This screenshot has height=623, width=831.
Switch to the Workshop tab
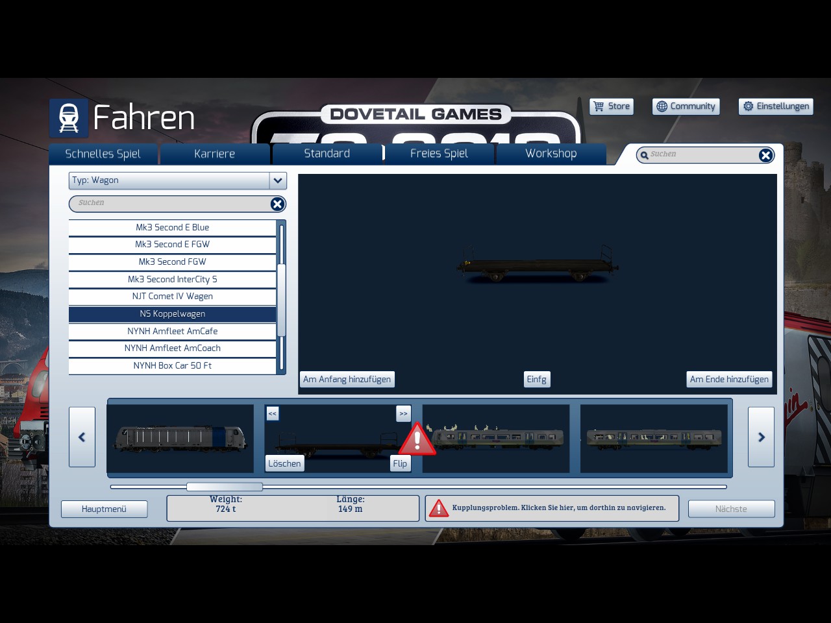point(551,153)
